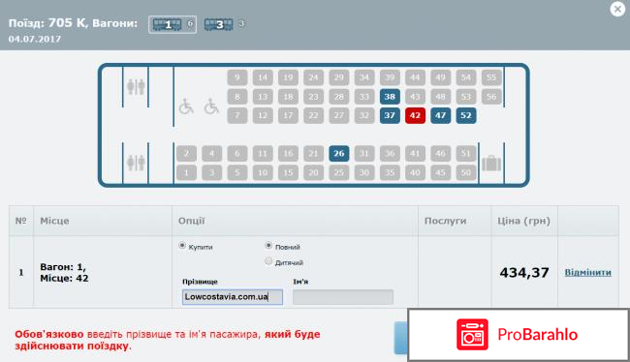This screenshot has height=362, width=630.
Task: Click occupied seat 44
Action: (x=415, y=77)
